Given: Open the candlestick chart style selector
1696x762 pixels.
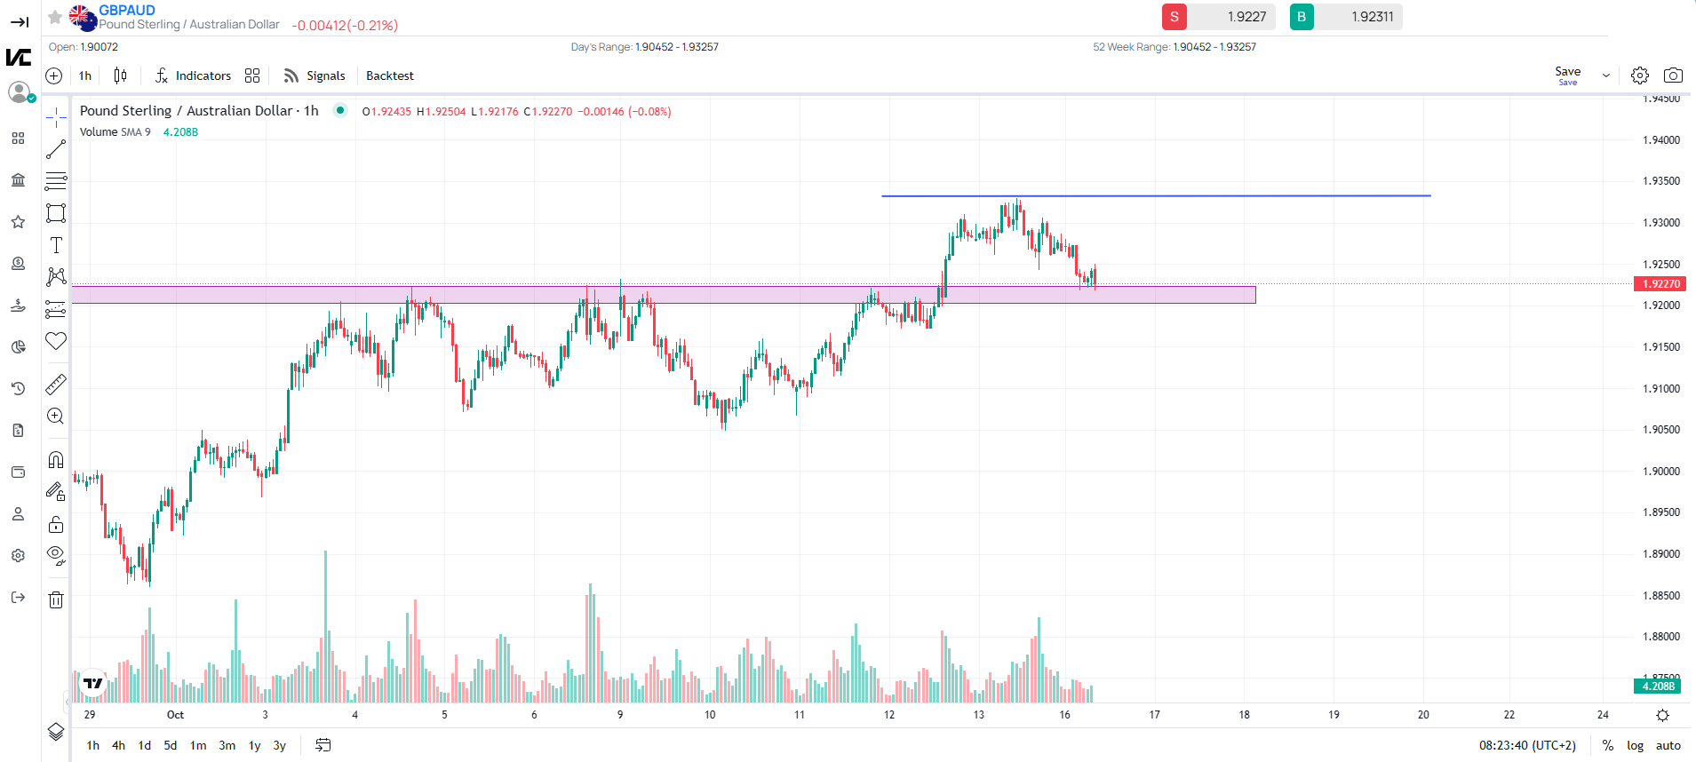Looking at the screenshot, I should pos(120,75).
